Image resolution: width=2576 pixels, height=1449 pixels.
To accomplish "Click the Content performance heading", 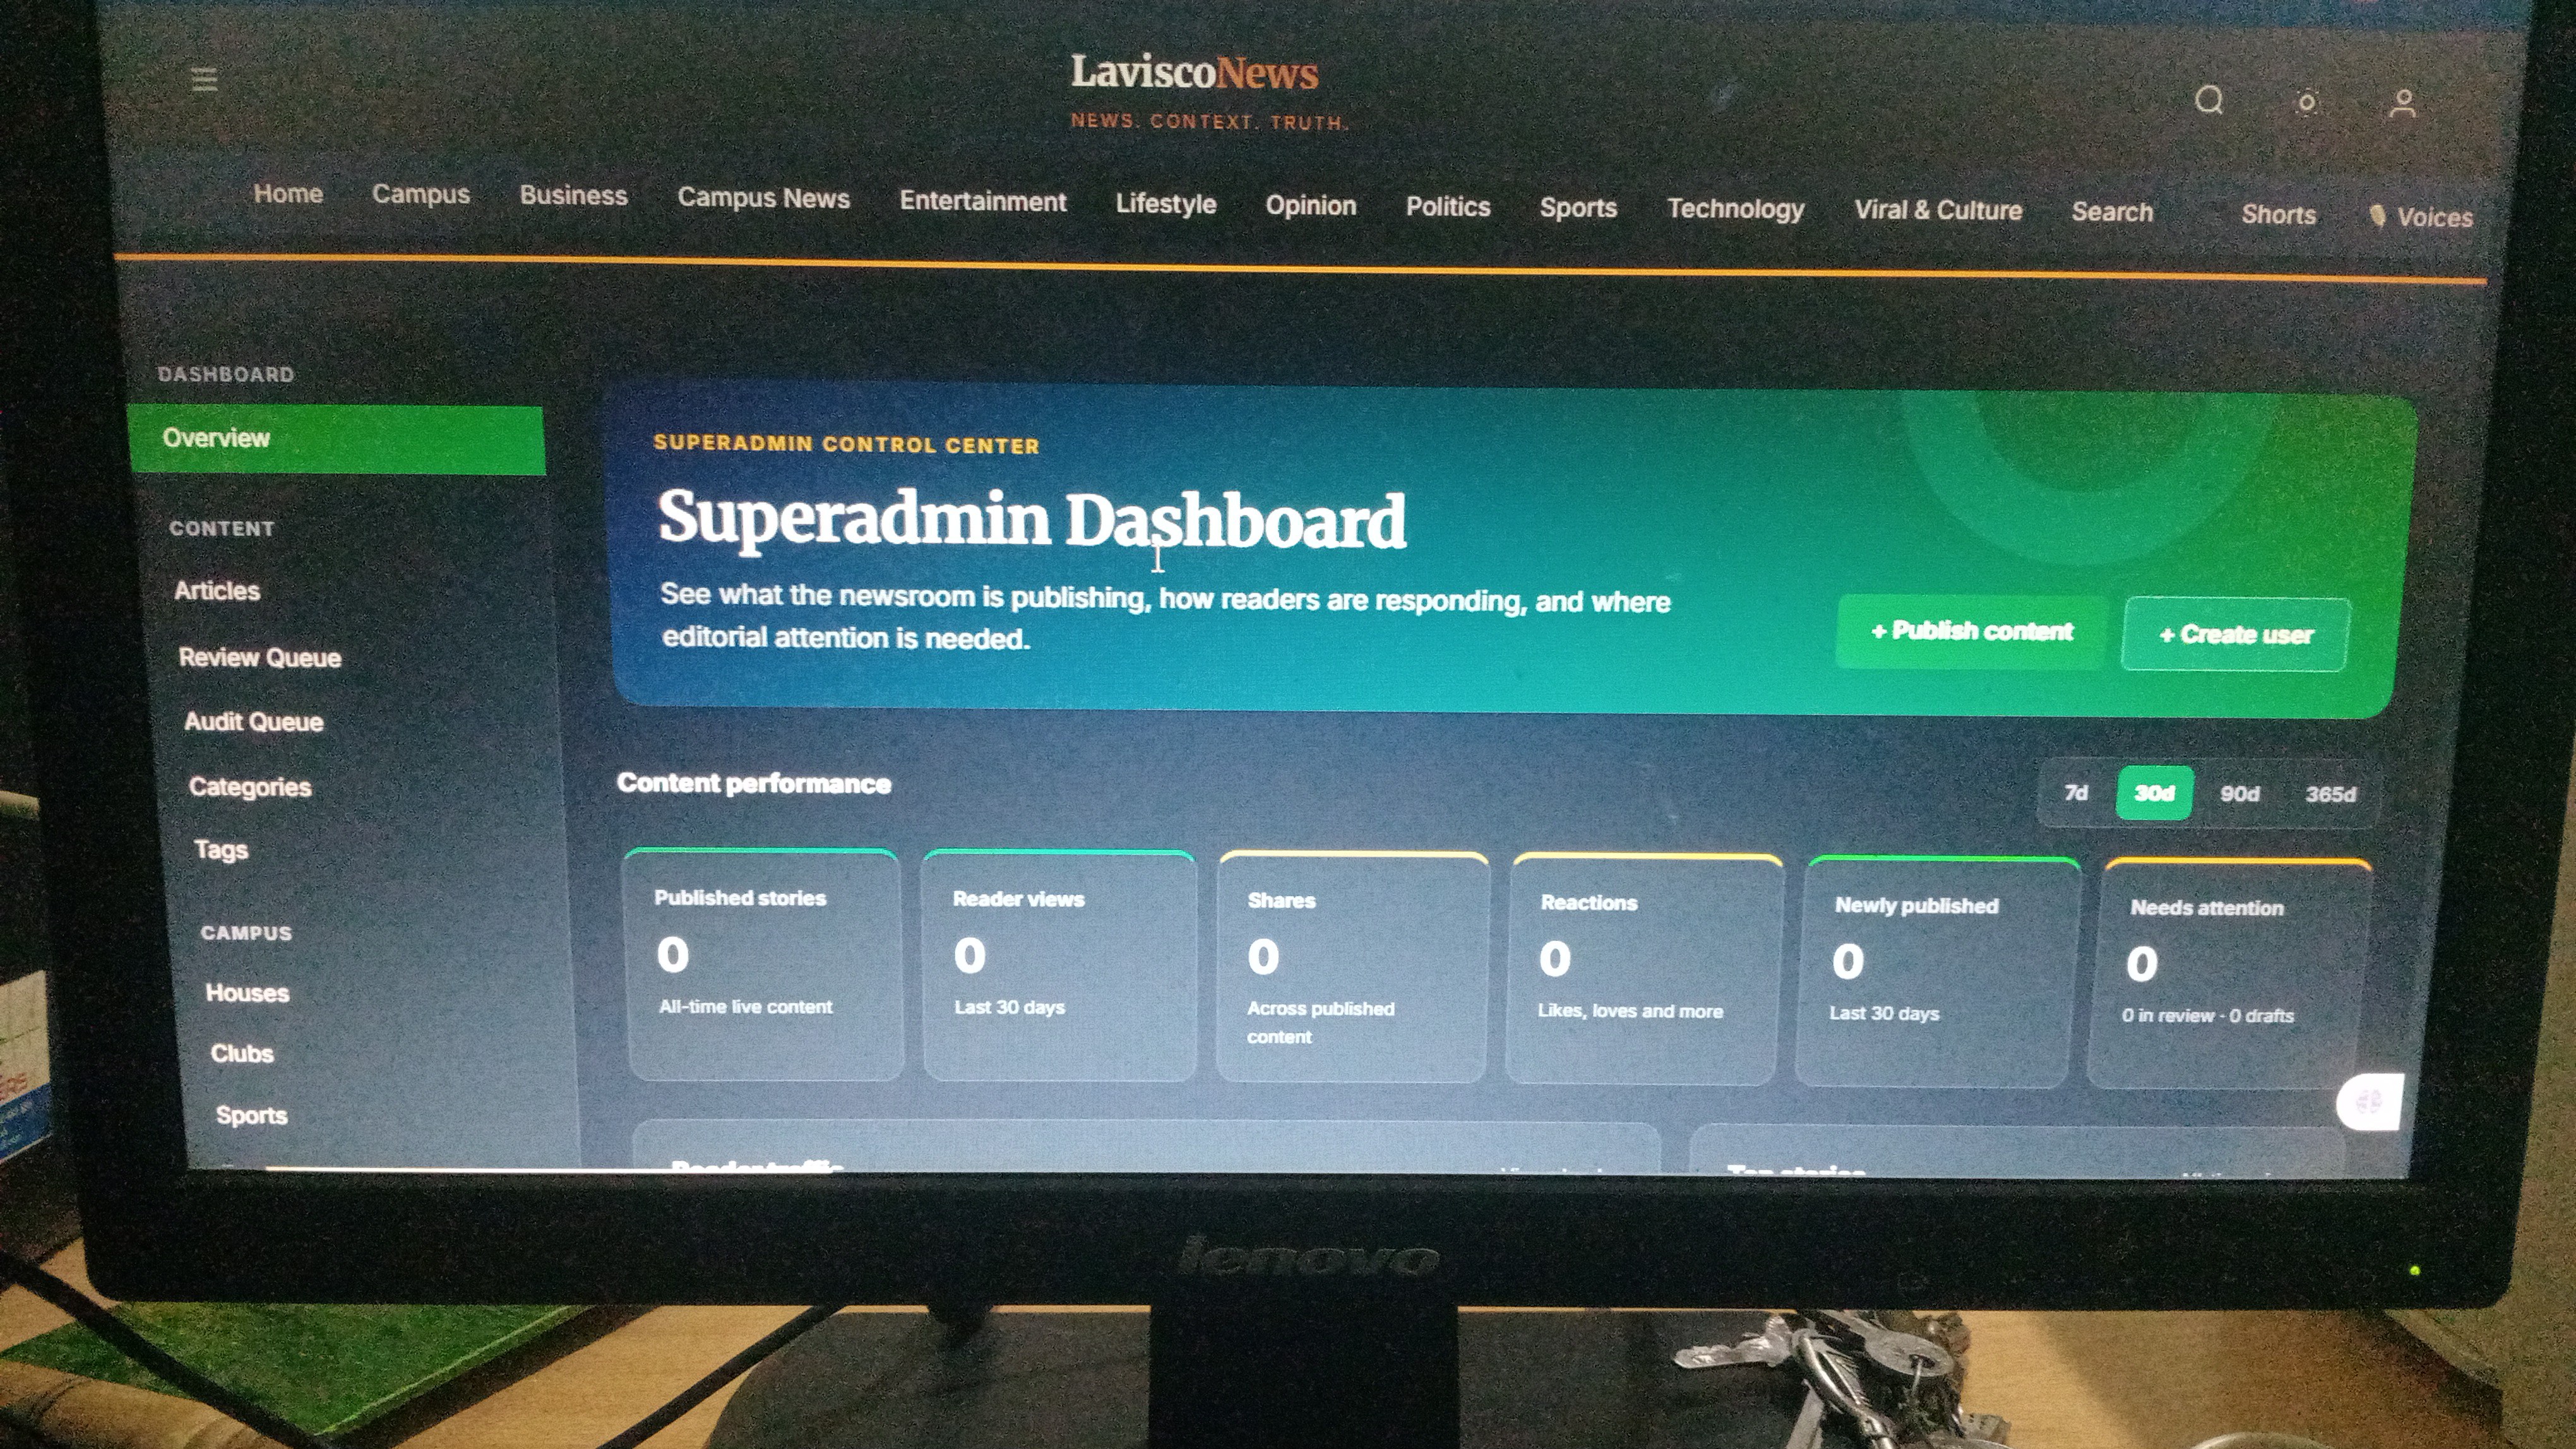I will click(754, 783).
